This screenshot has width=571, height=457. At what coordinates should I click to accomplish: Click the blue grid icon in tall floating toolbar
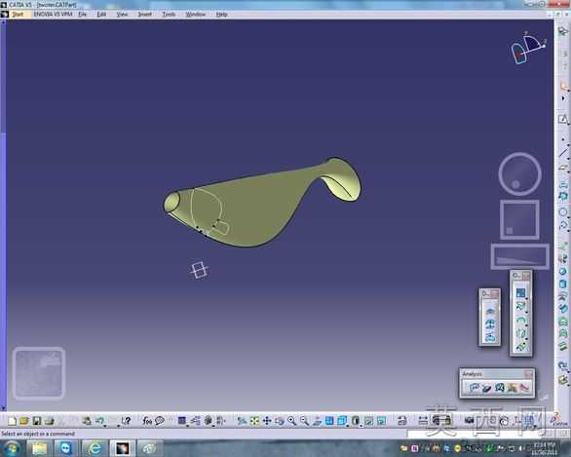point(520,292)
